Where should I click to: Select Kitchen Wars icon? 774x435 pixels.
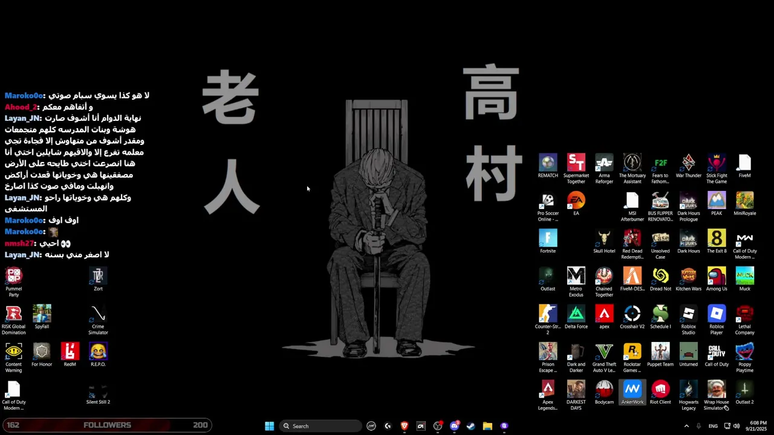point(688,279)
